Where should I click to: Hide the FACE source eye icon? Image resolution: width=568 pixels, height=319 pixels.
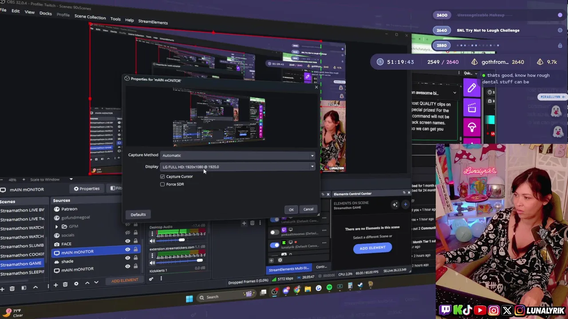point(128,241)
